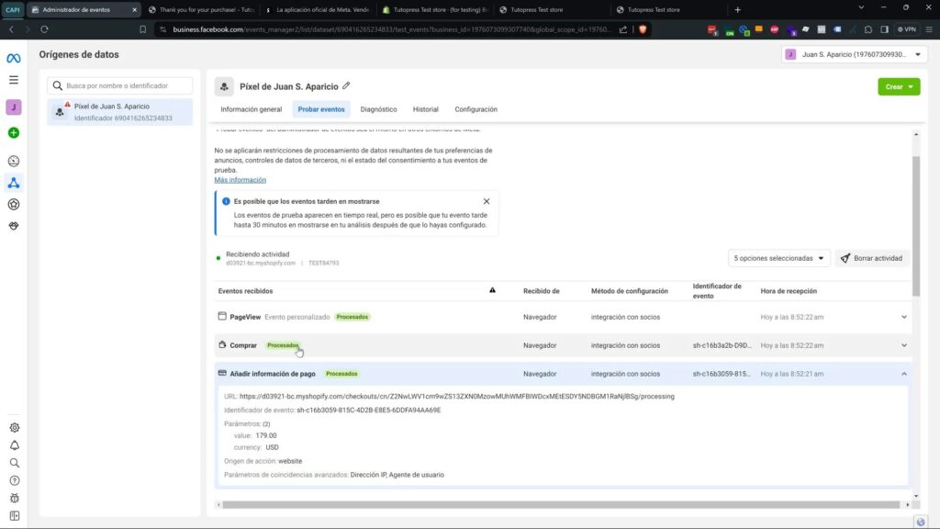Open the custom conversions star icon
This screenshot has width=940, height=529.
[x=13, y=204]
